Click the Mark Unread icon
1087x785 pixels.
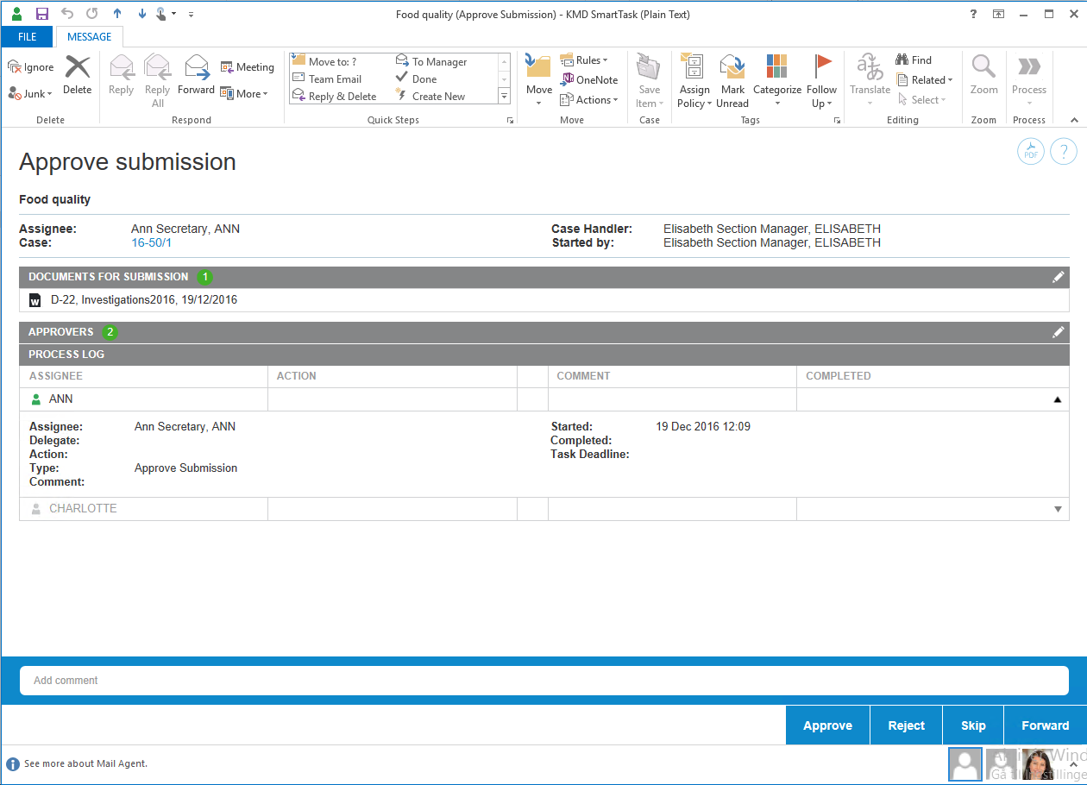coord(732,82)
